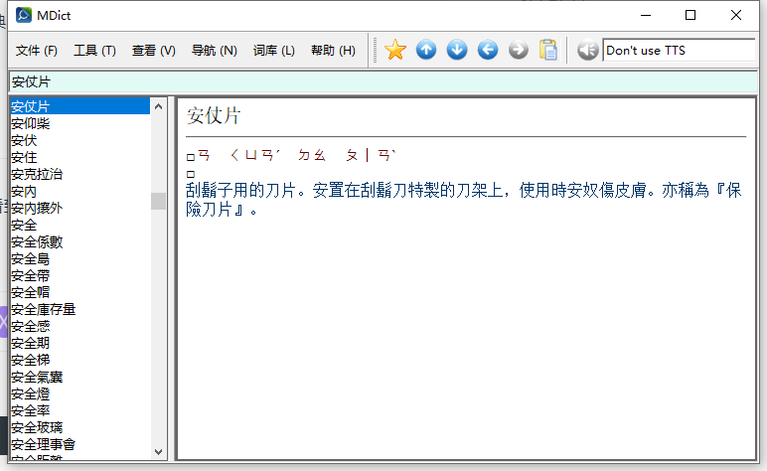Go back with the left arrow icon
Screen dimensions: 767x471
pyautogui.click(x=488, y=50)
